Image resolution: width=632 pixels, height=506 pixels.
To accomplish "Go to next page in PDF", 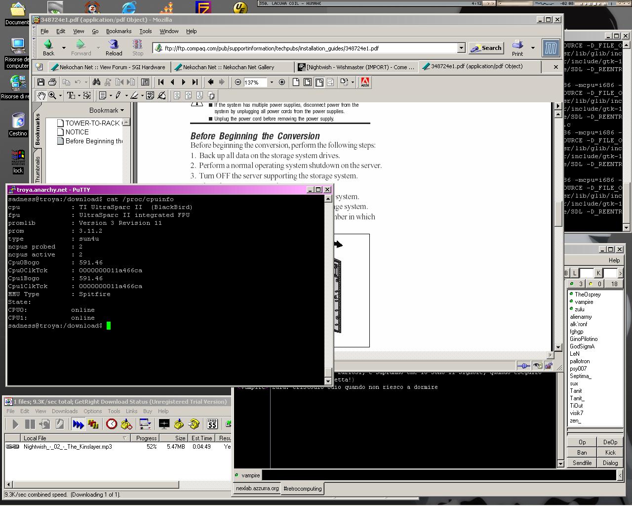I will (x=184, y=82).
